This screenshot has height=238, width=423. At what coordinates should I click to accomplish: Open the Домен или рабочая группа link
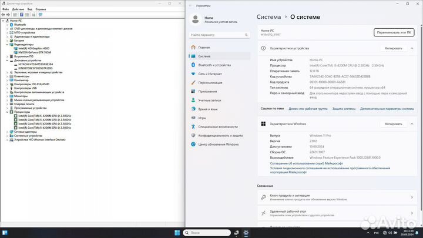[x=308, y=109]
